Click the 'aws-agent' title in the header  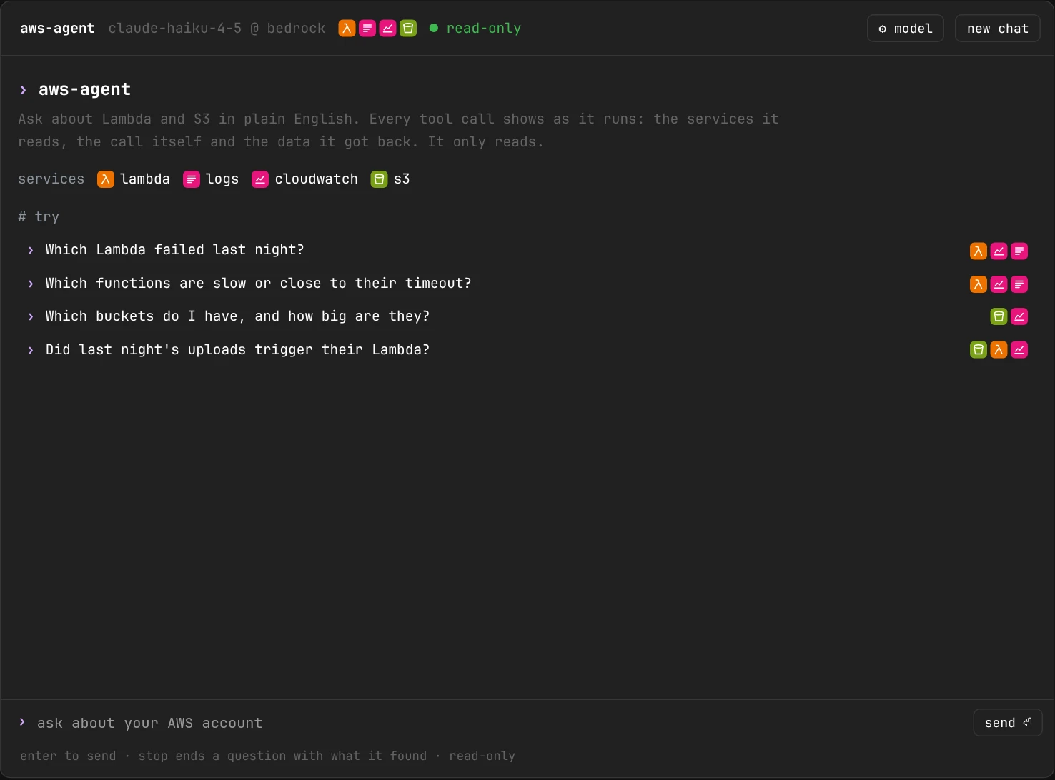[57, 29]
